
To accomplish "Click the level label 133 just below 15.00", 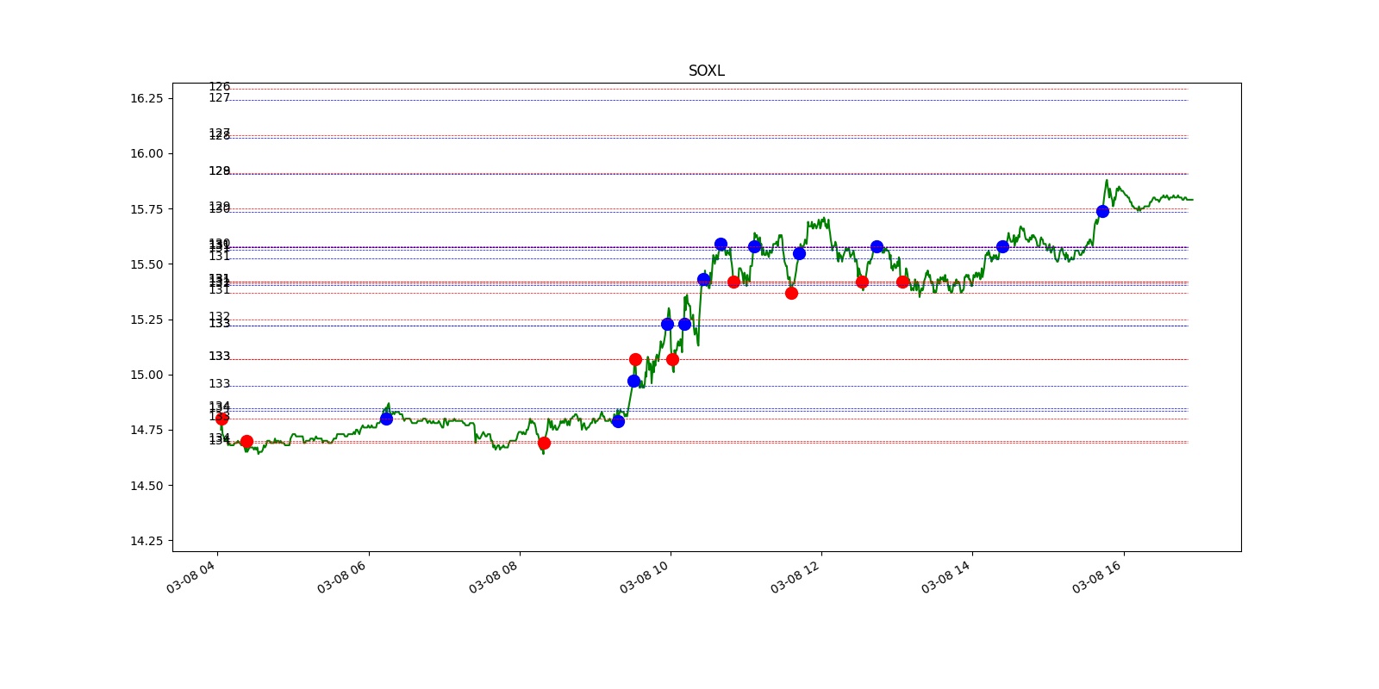I will (220, 384).
